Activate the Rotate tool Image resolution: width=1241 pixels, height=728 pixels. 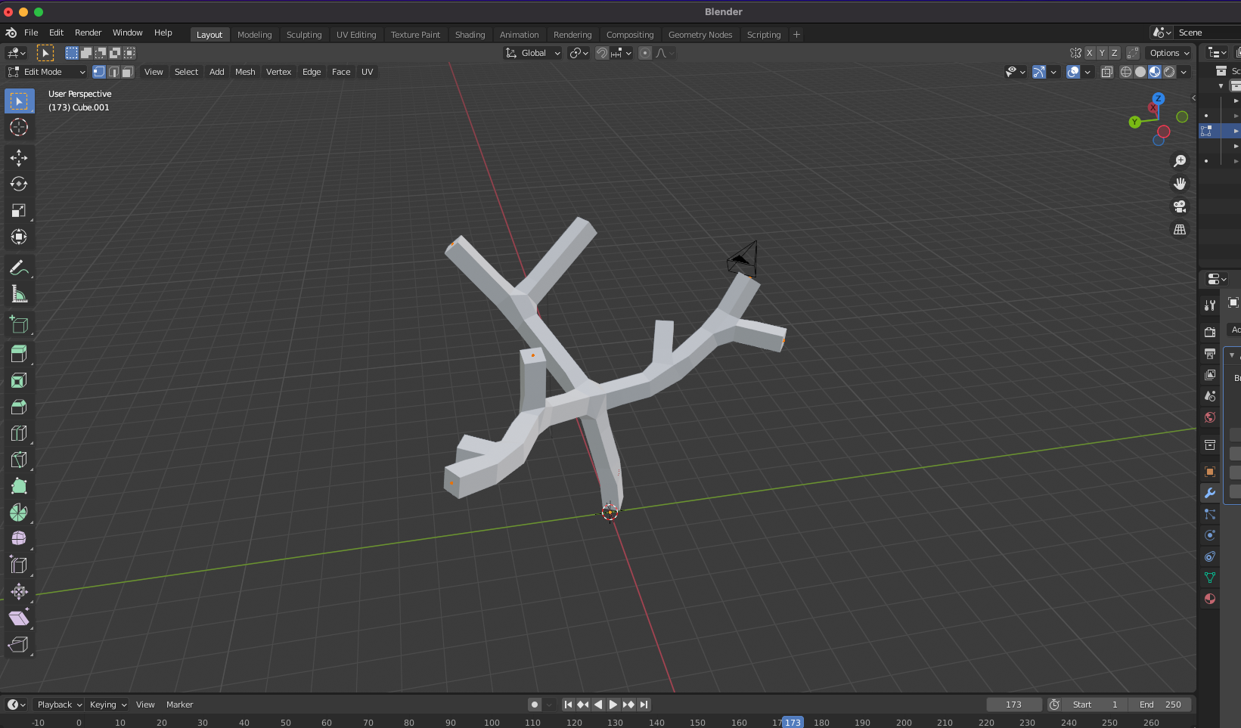19,184
